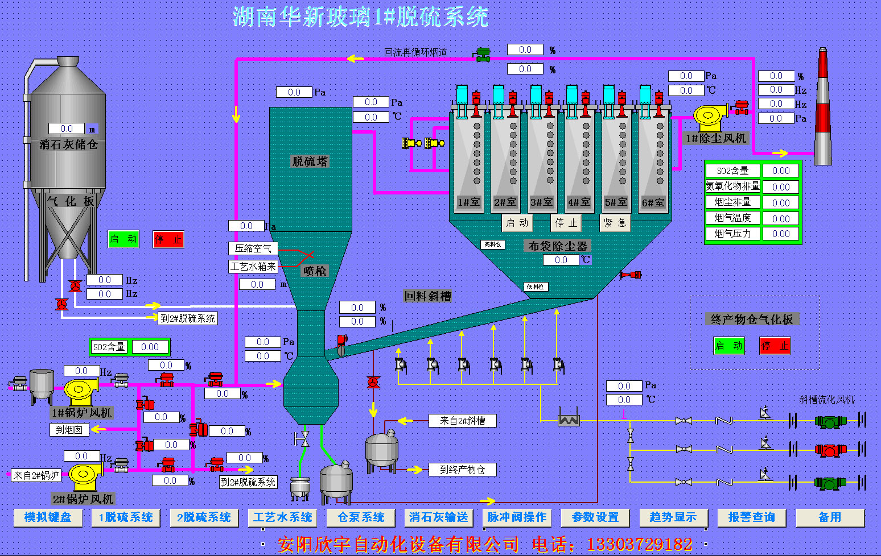Click the tank left of 1# boiler fan
This screenshot has width=881, height=556.
[42, 387]
